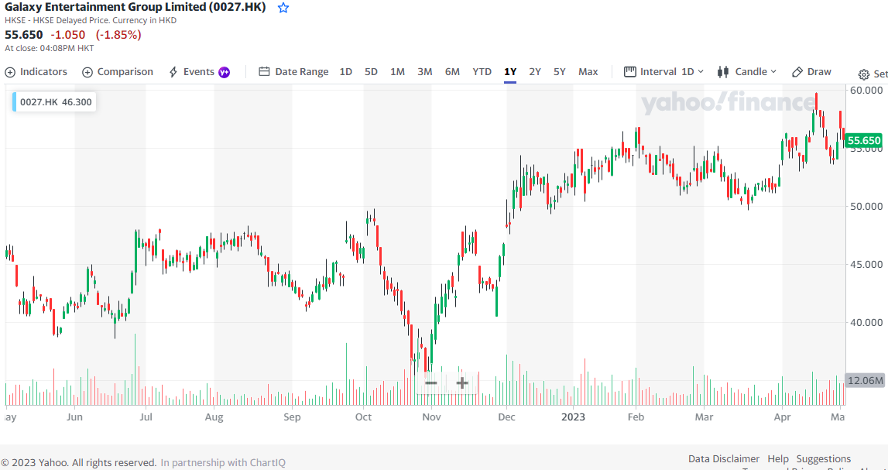
Task: Select the 5Y range
Action: [x=560, y=72]
